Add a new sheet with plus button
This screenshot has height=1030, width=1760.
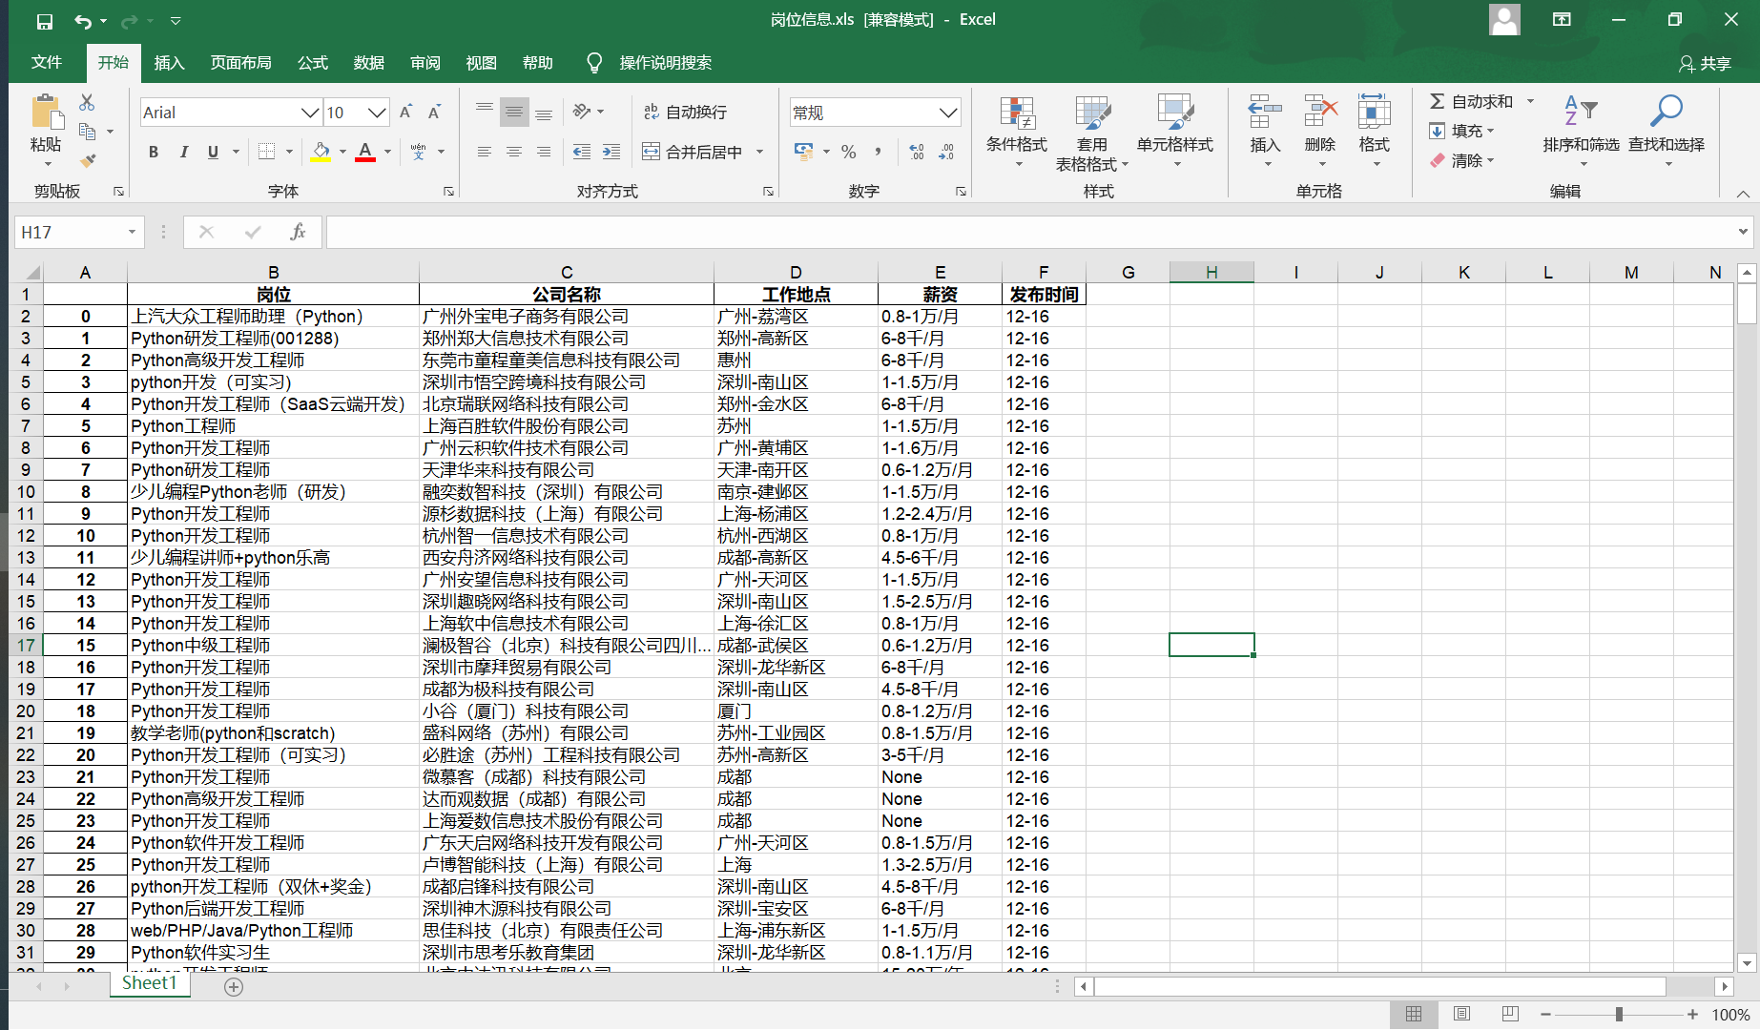(234, 987)
